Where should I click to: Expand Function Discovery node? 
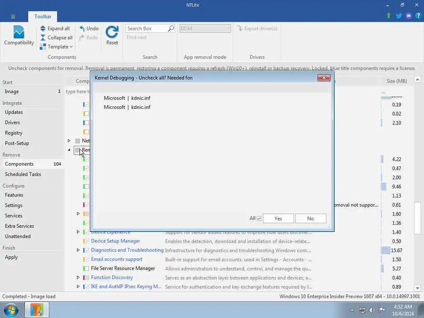78,277
